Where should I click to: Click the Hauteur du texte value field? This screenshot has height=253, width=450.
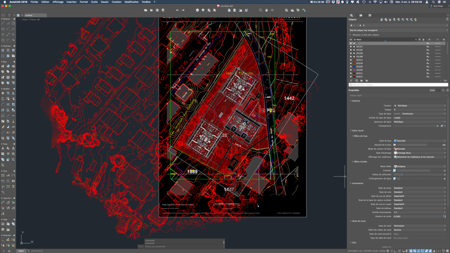[x=418, y=216]
